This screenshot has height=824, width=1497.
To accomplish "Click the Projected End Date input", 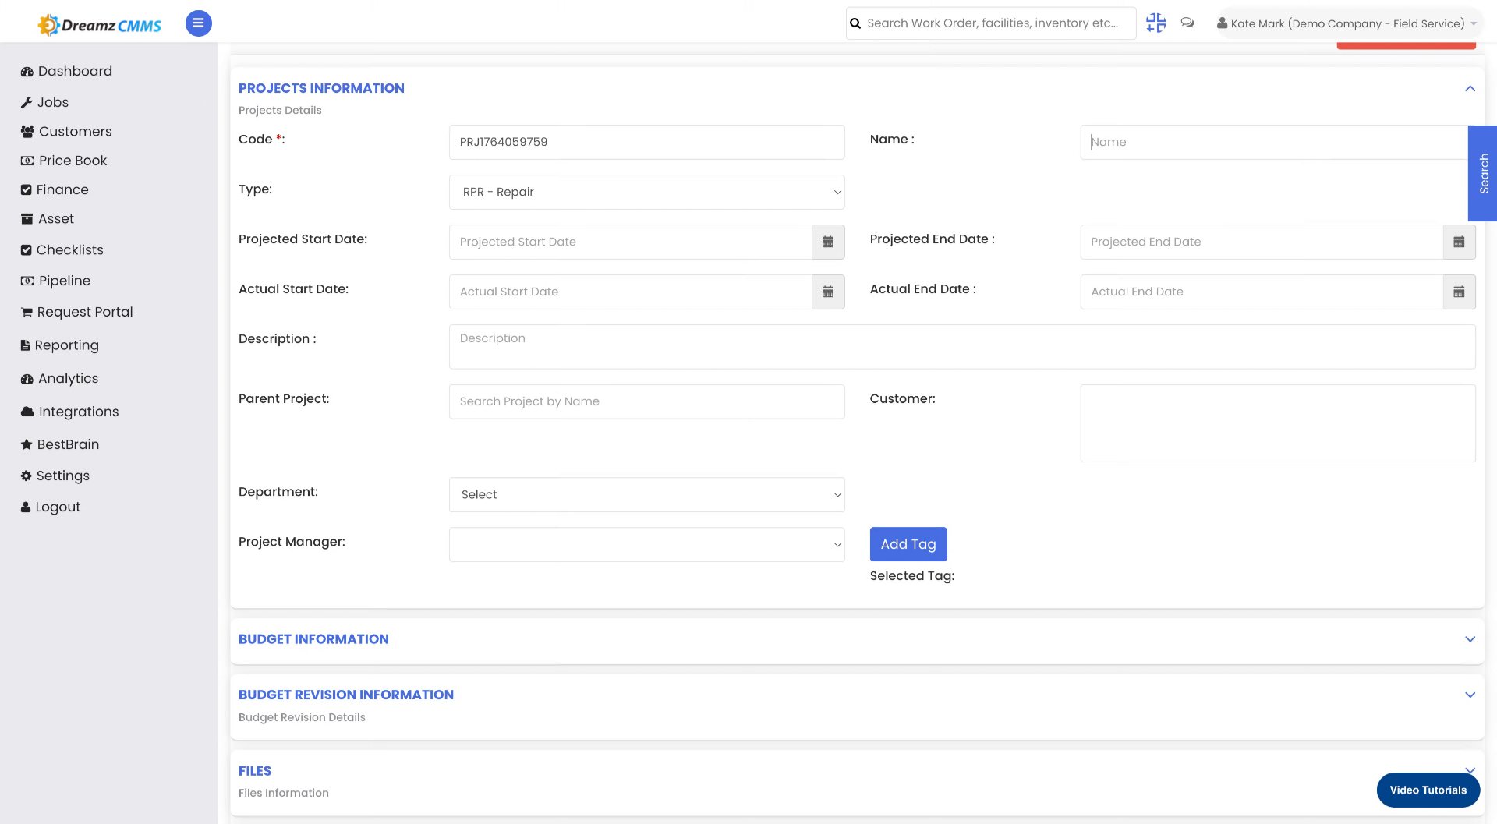I will [x=1262, y=242].
